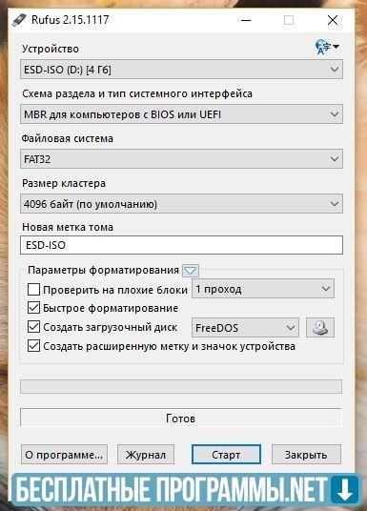The image size is (367, 511).
Task: Click the Размер кластера label
Action: 64,183
